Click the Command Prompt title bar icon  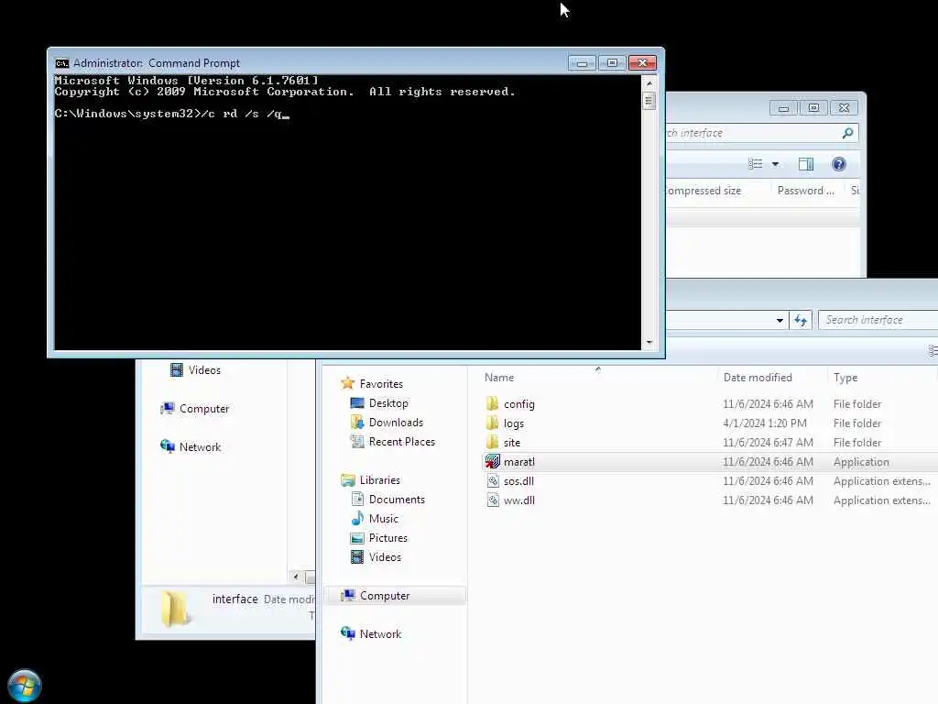click(61, 63)
